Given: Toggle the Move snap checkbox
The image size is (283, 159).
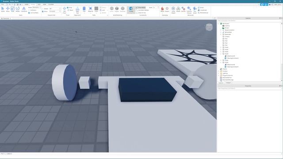Looking at the screenshot, I should tap(43, 11).
